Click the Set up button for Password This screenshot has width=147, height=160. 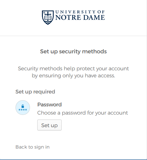click(x=50, y=125)
